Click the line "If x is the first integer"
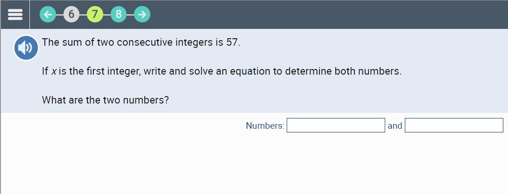The image size is (508, 194). [221, 71]
